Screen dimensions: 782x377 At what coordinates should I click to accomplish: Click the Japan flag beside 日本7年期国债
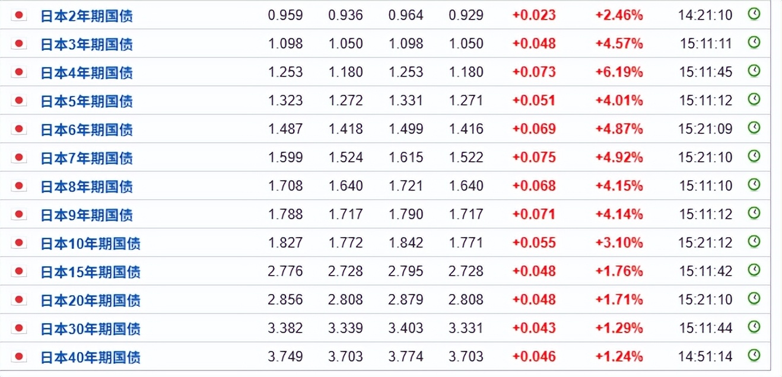coord(19,157)
